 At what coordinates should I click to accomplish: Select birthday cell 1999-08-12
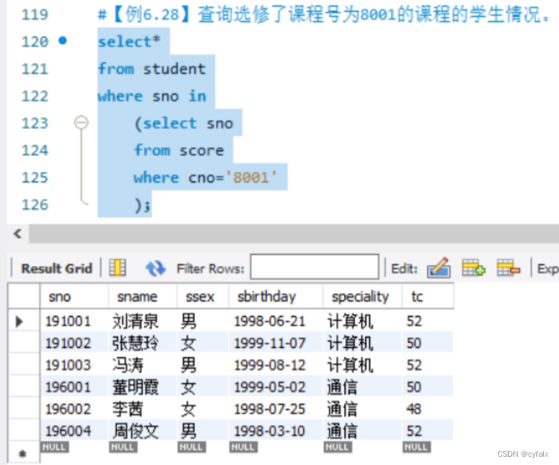[x=276, y=365]
